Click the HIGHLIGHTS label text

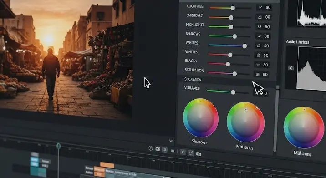coord(195,25)
